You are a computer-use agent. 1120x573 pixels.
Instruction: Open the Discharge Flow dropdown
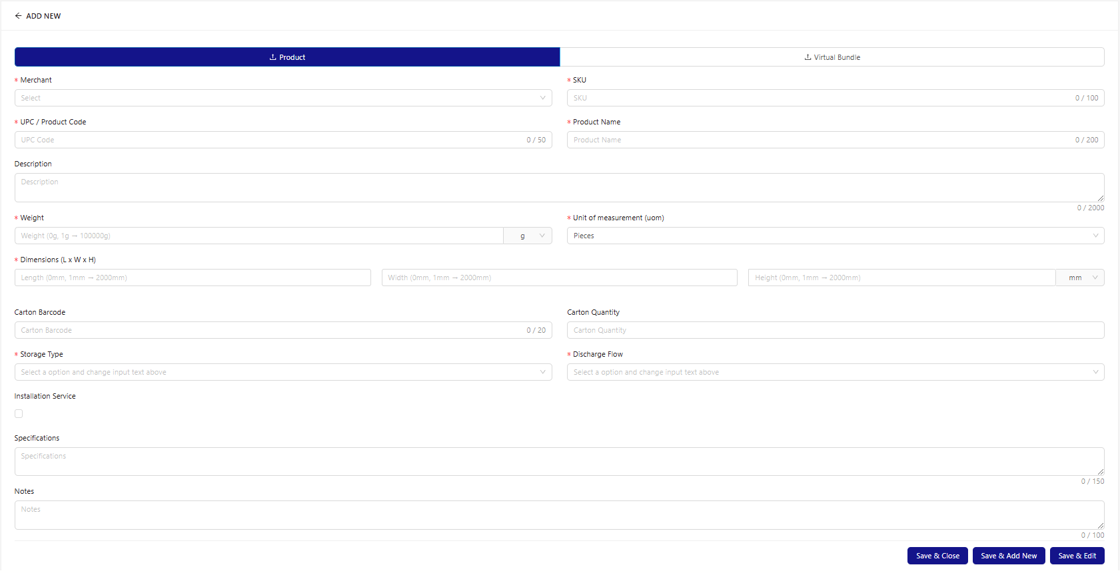click(836, 372)
